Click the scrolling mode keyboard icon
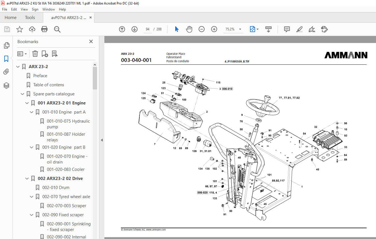 click(x=268, y=29)
